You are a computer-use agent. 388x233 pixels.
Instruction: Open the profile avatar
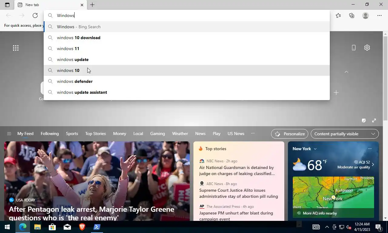[366, 15]
